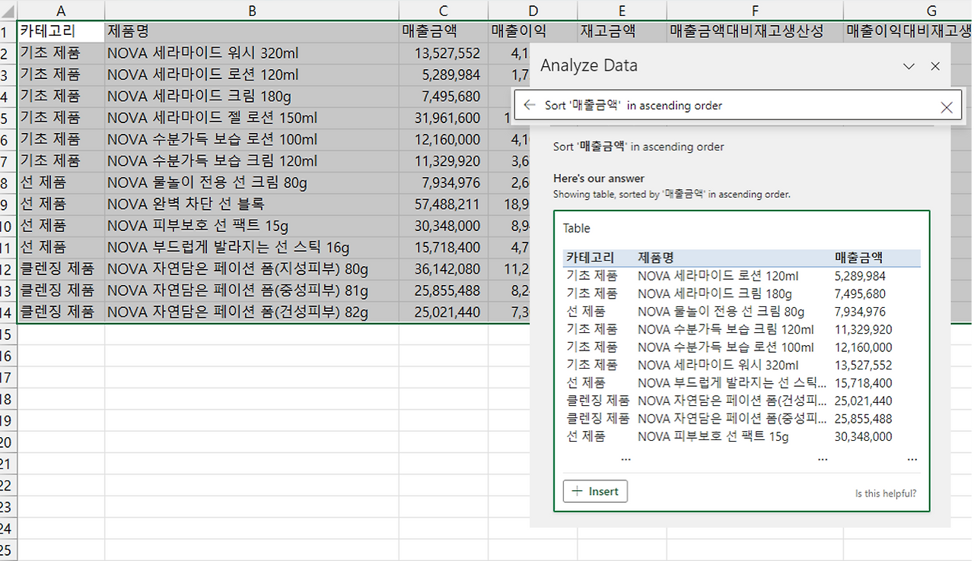Screen dimensions: 974x561
Task: Select row 25 header
Action: point(8,550)
